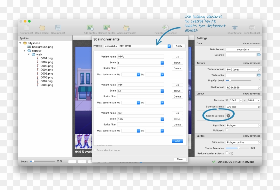The height and width of the screenshot is (190, 280).
Task: Click the Save project disk icon
Action: pyautogui.click(x=58, y=28)
